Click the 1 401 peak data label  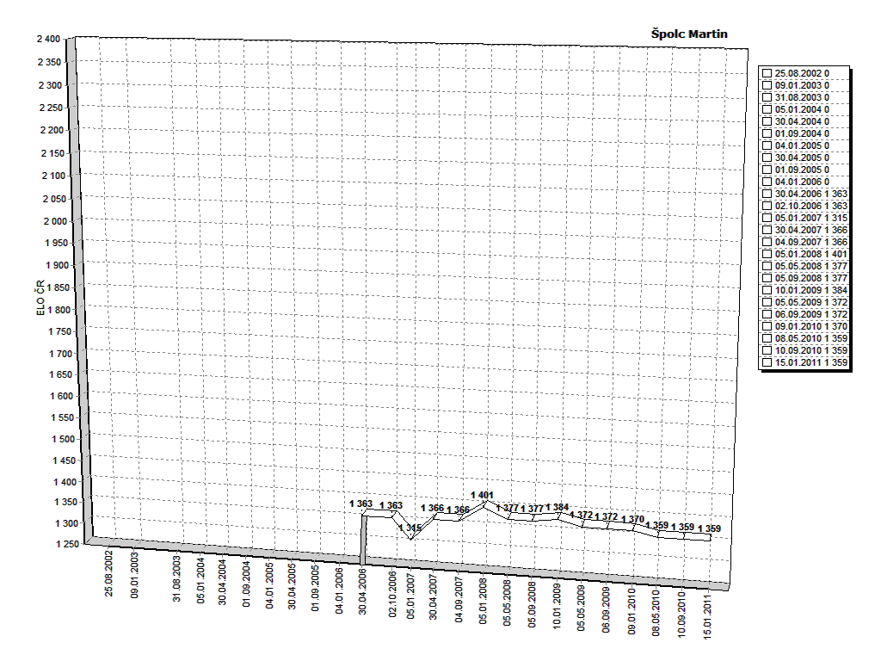tap(483, 495)
